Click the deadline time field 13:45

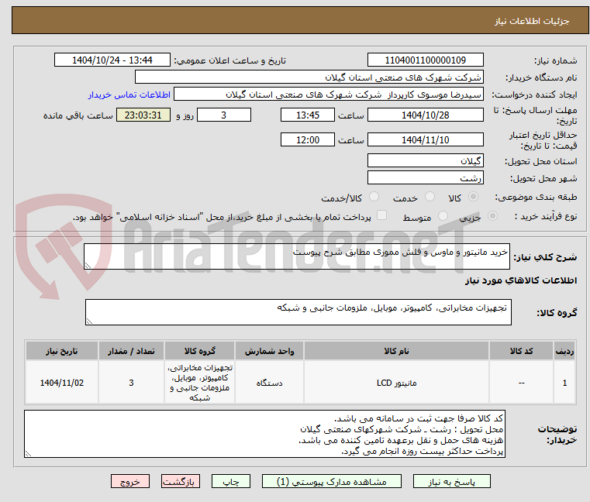click(x=308, y=115)
